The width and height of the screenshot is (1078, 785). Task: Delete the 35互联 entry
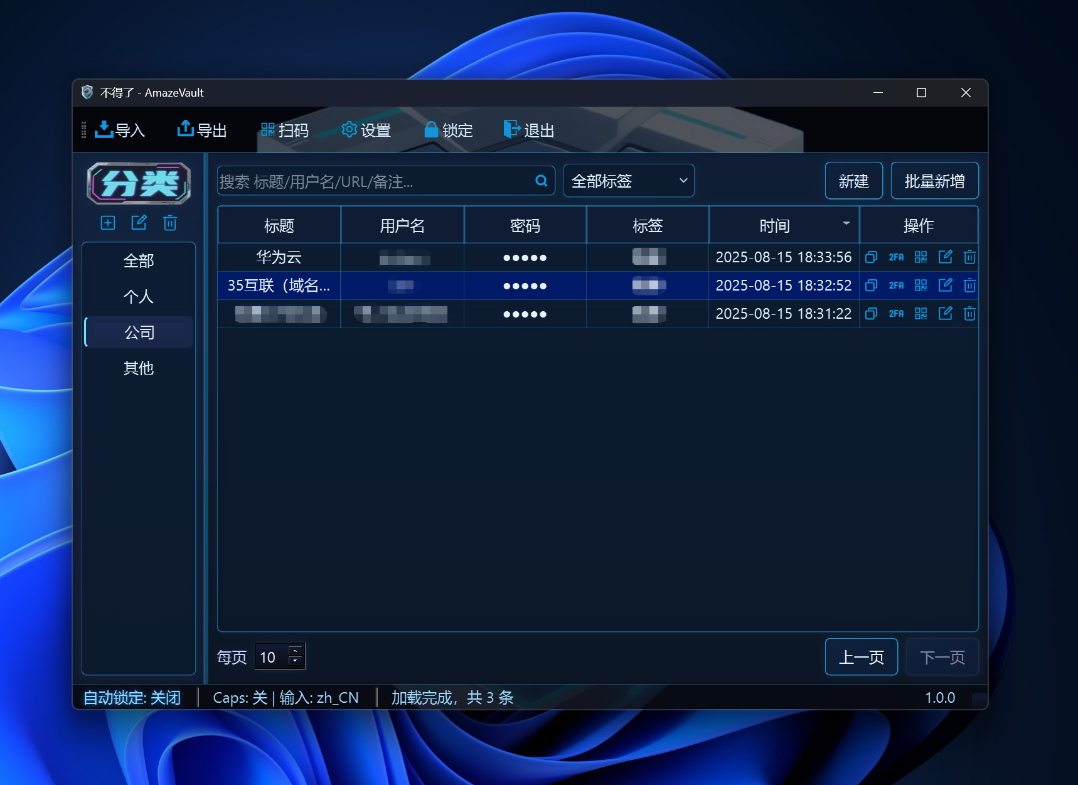(x=969, y=286)
